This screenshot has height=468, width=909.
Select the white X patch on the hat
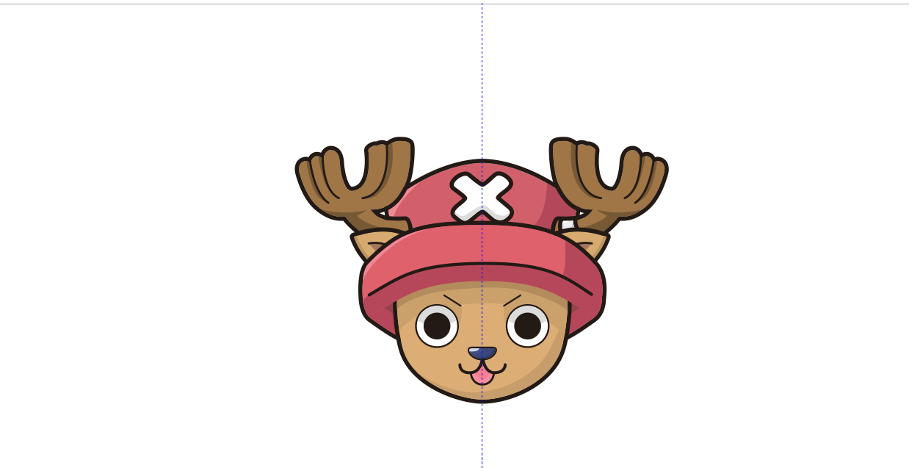coord(481,196)
